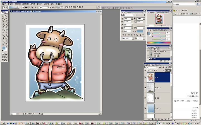Select the History Brush tool

click(x=6, y=27)
